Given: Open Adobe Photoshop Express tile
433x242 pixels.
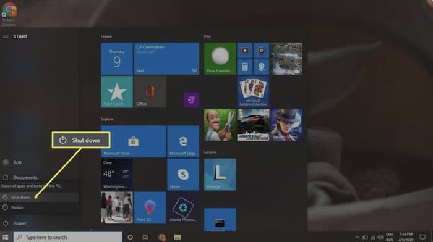Looking at the screenshot, I should 183,207.
